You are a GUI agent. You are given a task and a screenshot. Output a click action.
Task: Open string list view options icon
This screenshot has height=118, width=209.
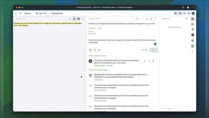(x=70, y=19)
